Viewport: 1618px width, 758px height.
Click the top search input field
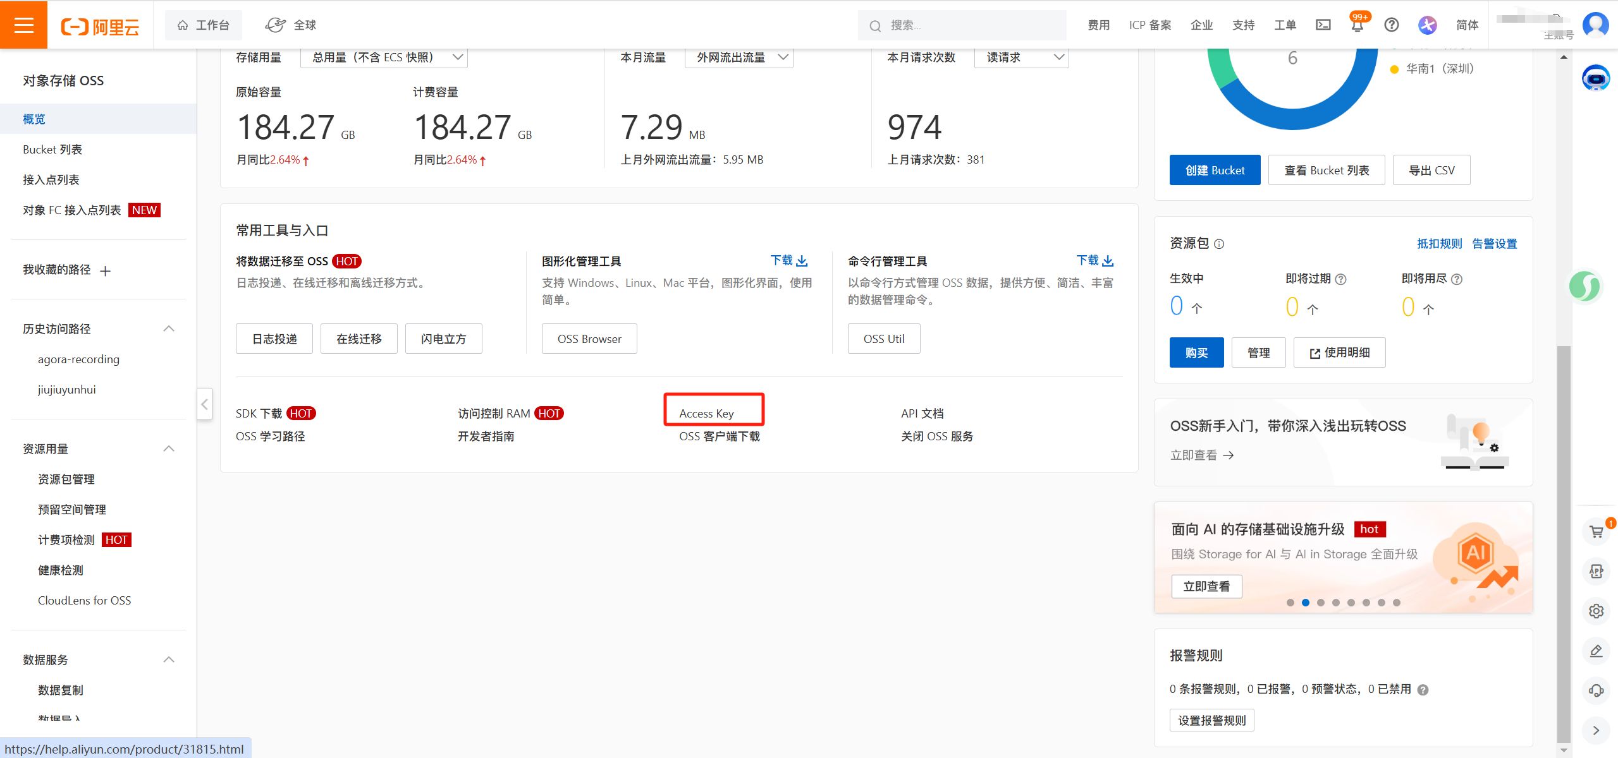click(967, 25)
